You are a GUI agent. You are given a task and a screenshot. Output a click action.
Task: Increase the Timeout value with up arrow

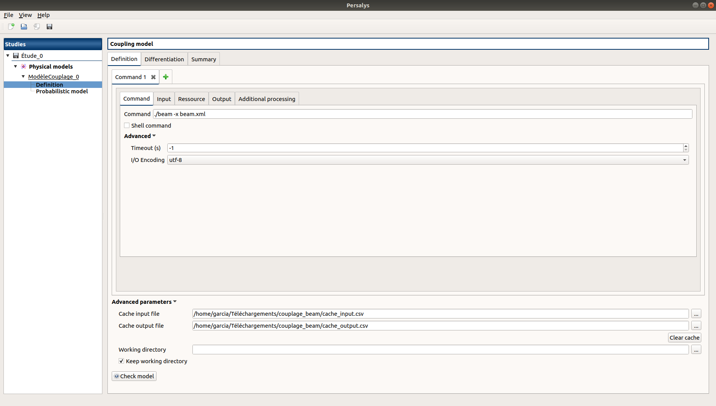(x=686, y=146)
